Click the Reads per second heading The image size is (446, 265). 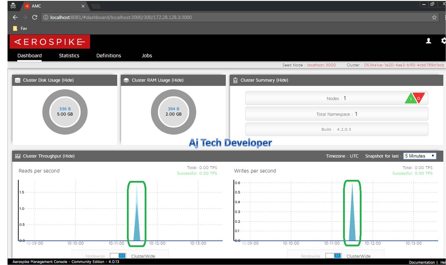click(x=39, y=171)
